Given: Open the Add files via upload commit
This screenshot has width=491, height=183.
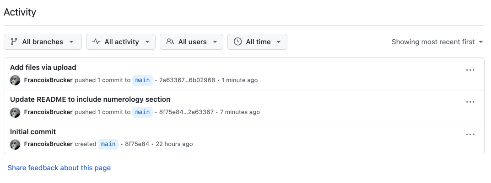Looking at the screenshot, I should click(x=43, y=68).
